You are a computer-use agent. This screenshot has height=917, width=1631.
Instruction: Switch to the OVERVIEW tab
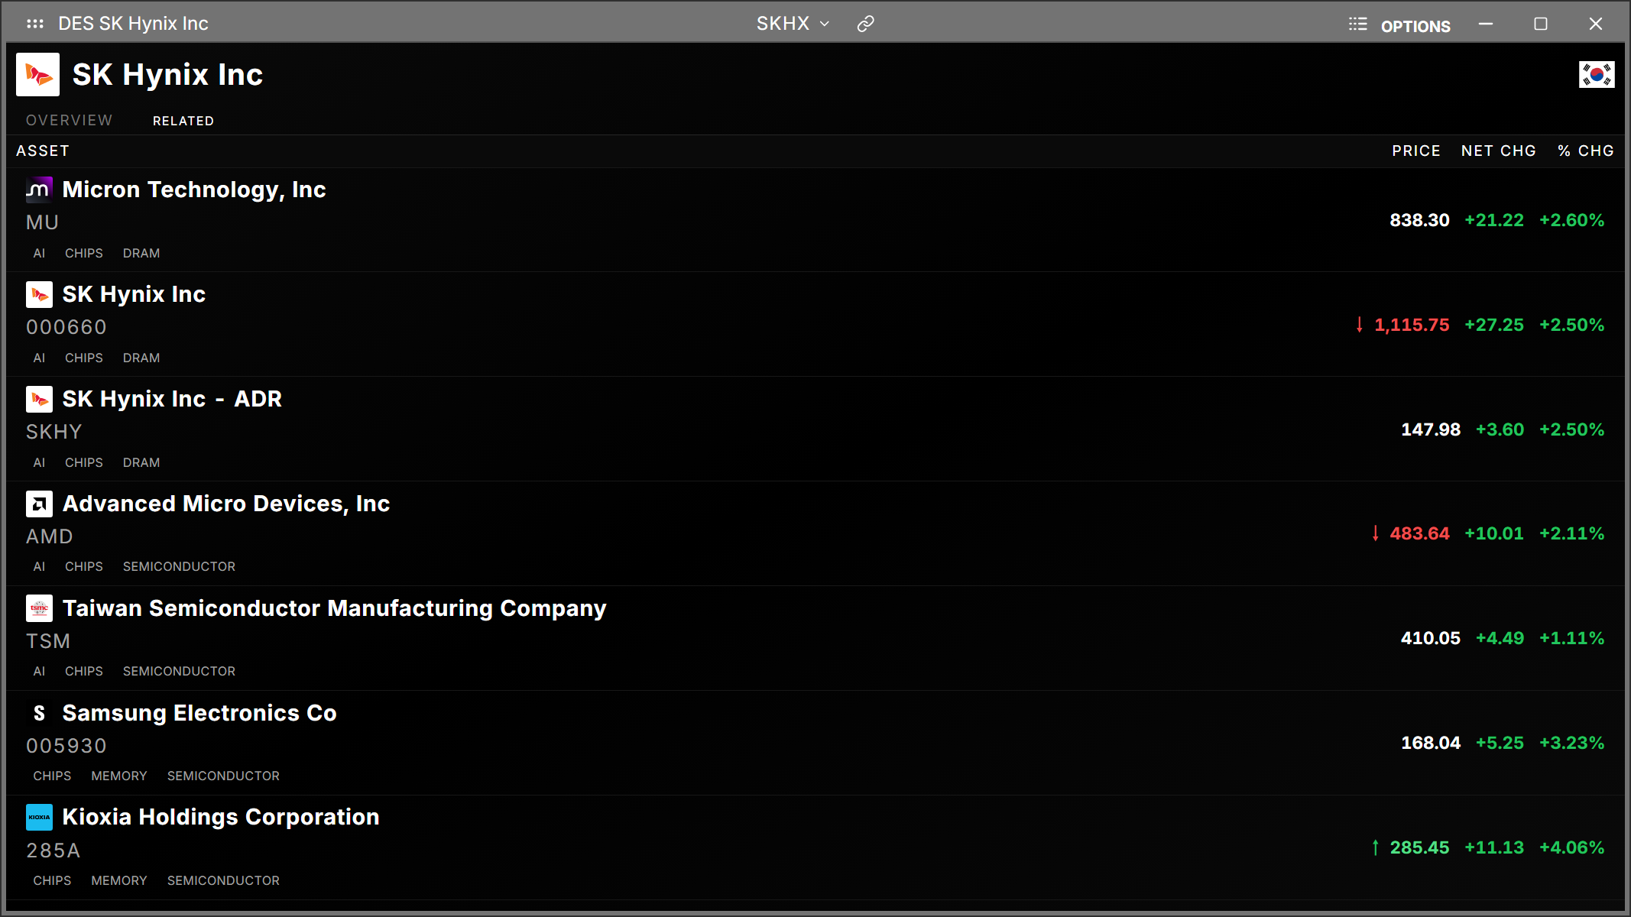pos(69,120)
